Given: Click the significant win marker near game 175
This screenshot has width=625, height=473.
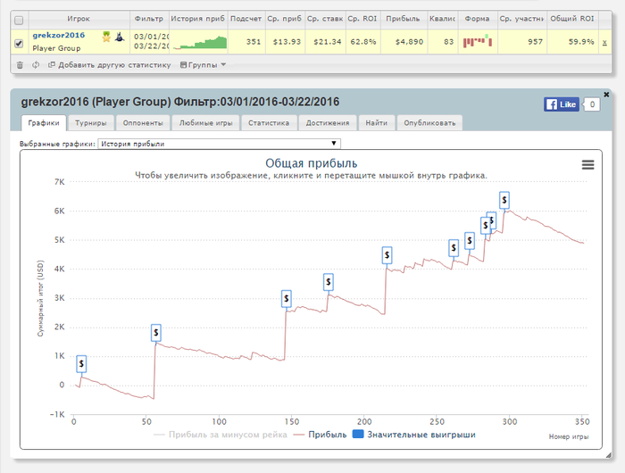Looking at the screenshot, I should (328, 282).
